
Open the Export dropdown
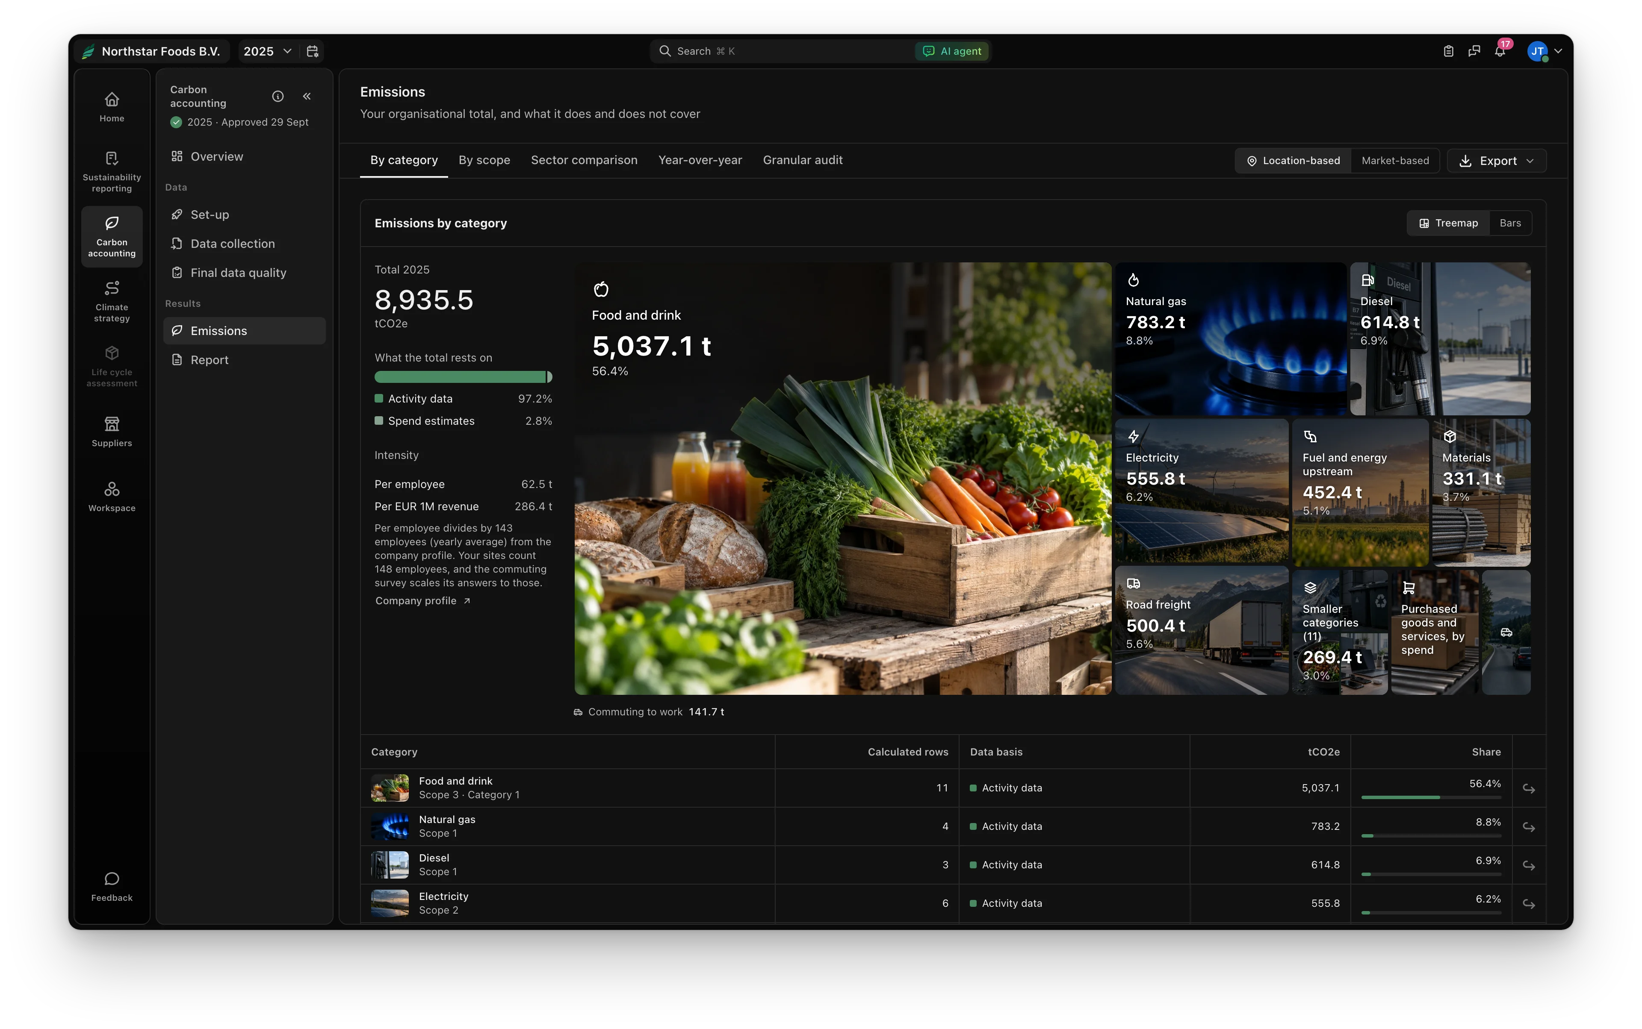1496,161
